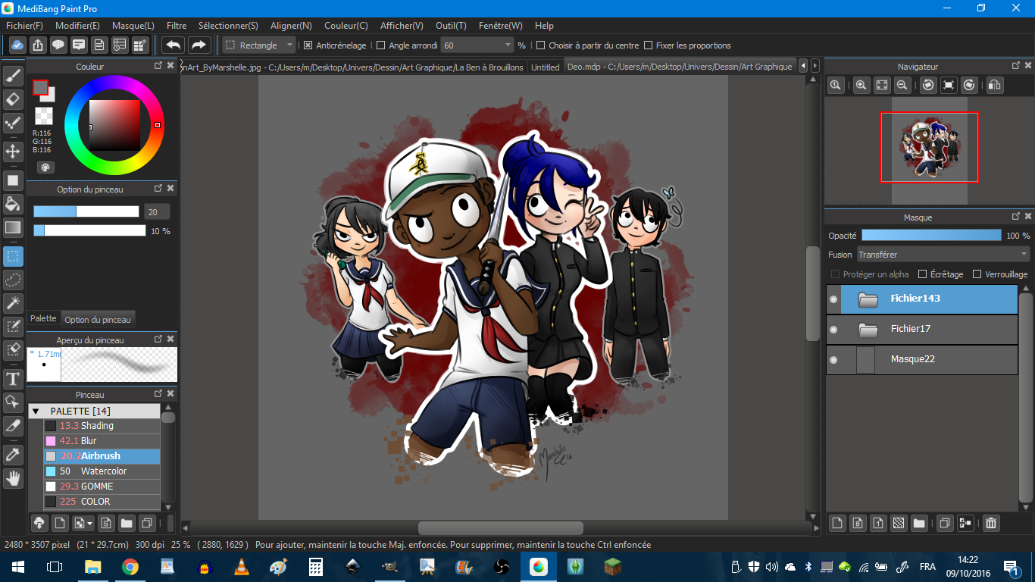1035x582 pixels.
Task: Flip canvas view in Navigator
Action: coord(995,86)
